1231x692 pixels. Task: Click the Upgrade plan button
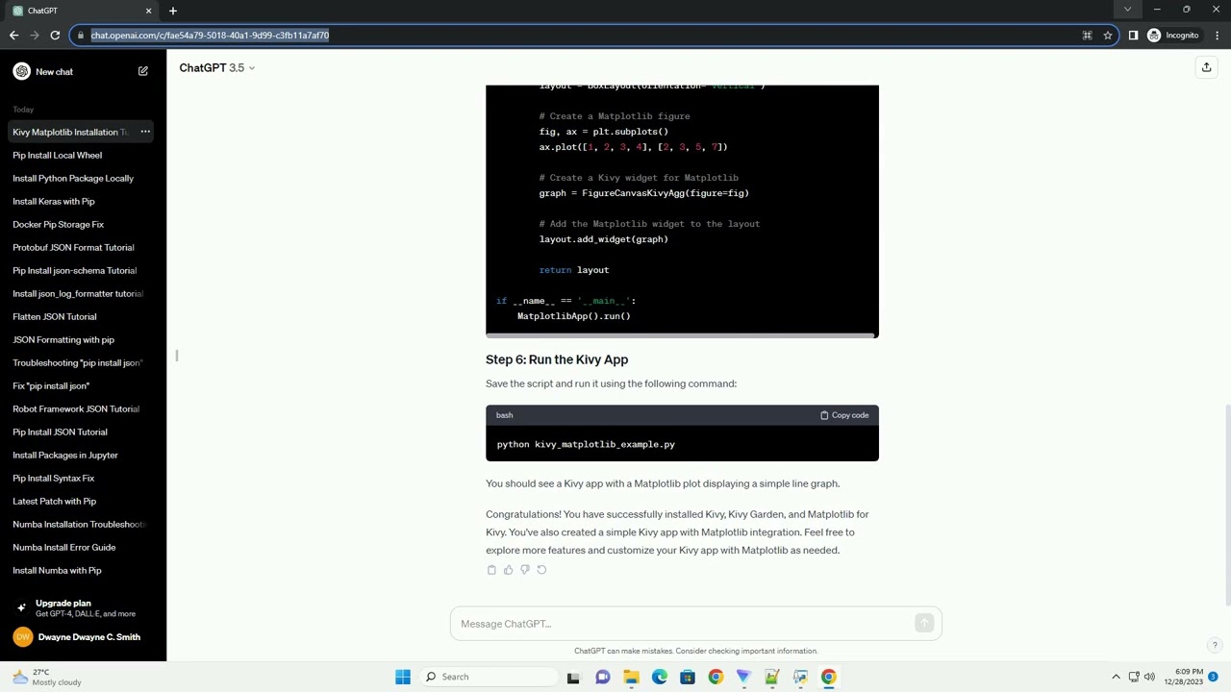[x=84, y=607]
